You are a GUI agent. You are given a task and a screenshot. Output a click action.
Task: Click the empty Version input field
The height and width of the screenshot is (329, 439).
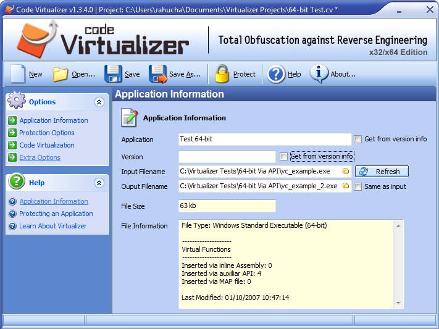[x=227, y=157]
